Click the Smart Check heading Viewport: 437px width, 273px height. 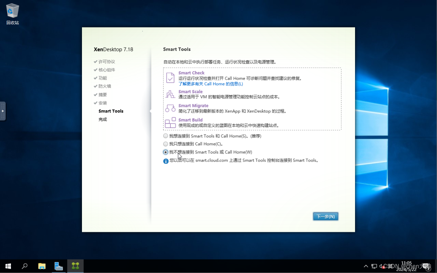191,73
